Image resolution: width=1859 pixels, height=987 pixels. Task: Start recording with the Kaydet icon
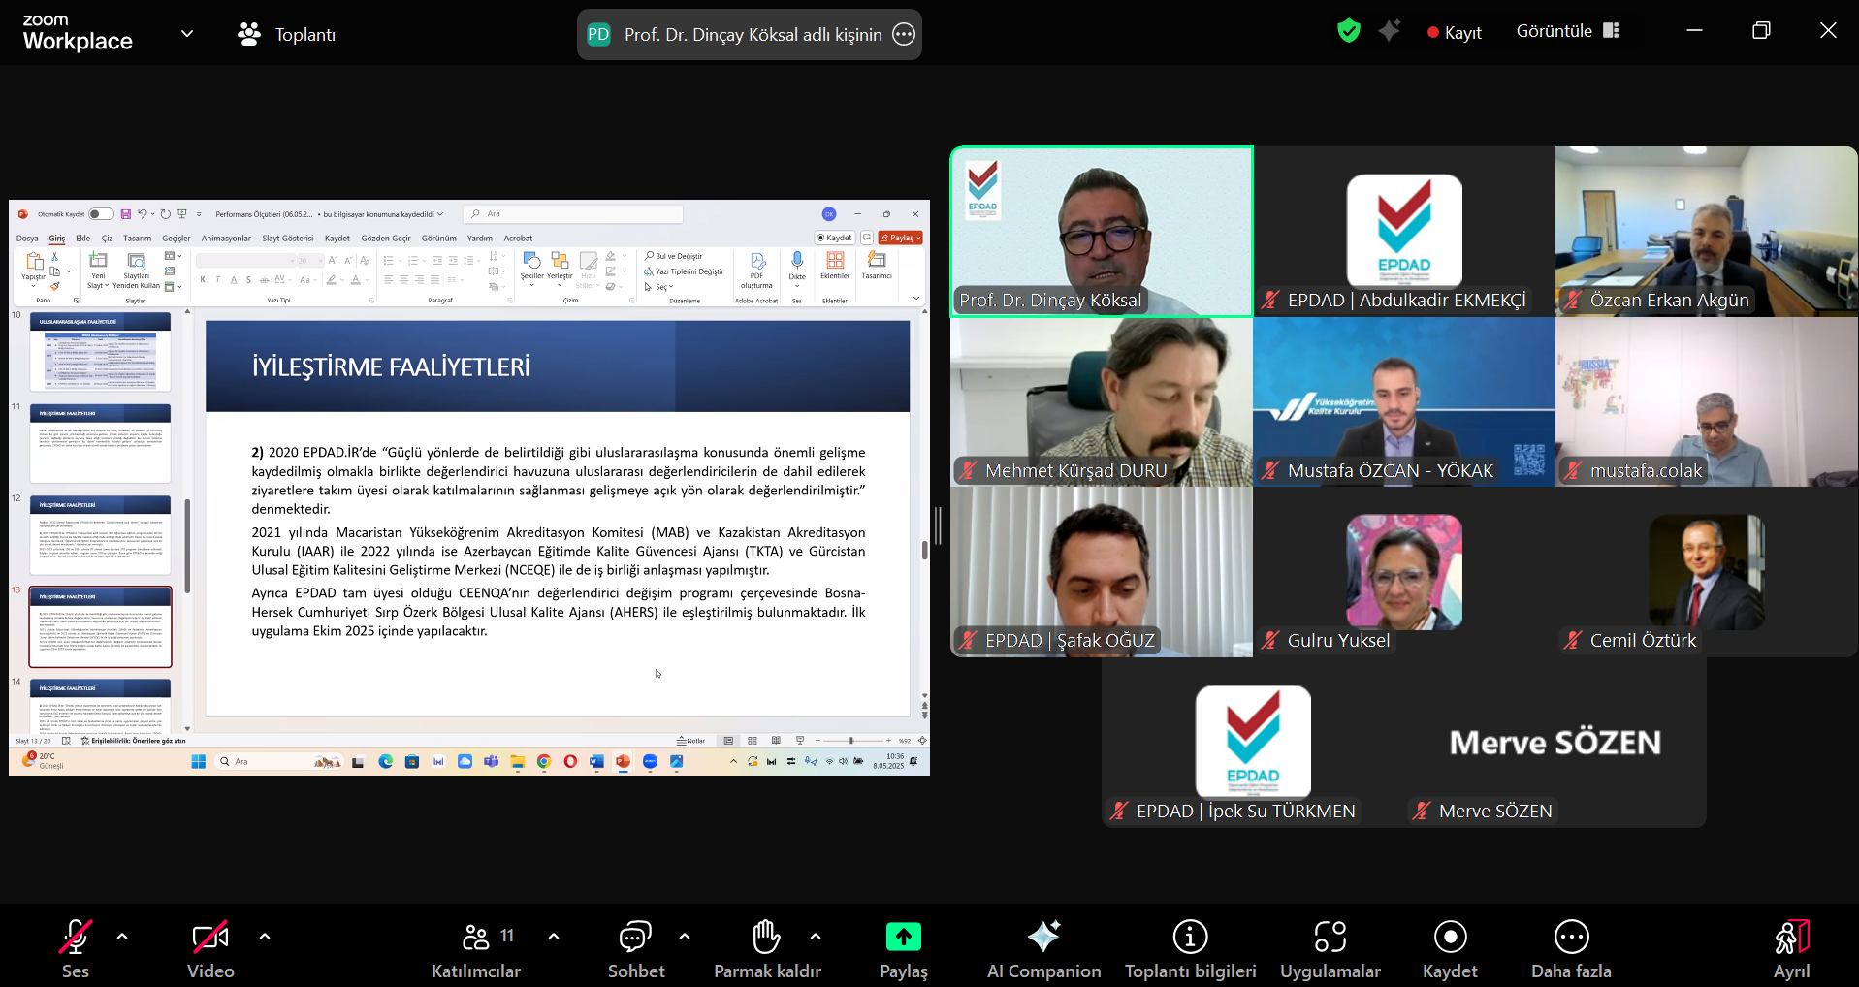[x=1450, y=938]
